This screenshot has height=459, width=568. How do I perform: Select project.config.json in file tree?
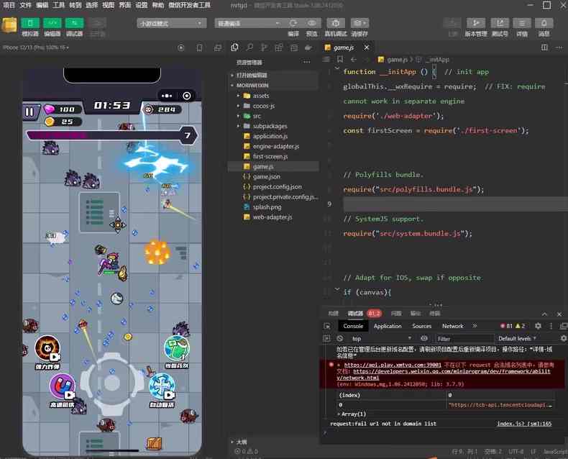(277, 186)
